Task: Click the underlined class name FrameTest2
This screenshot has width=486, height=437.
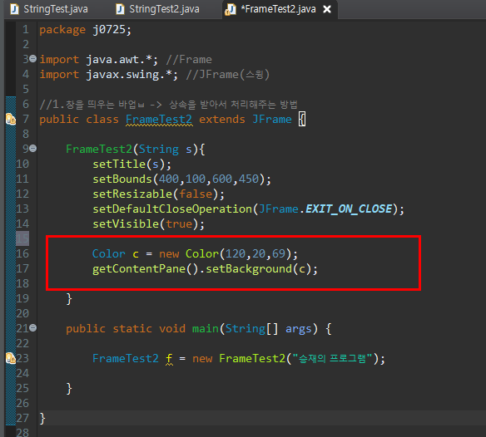Action: (159, 120)
